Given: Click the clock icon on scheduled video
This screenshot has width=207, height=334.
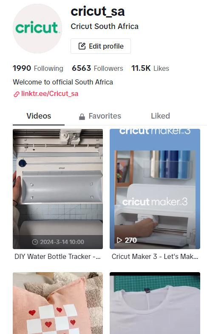Looking at the screenshot, I should click(35, 242).
